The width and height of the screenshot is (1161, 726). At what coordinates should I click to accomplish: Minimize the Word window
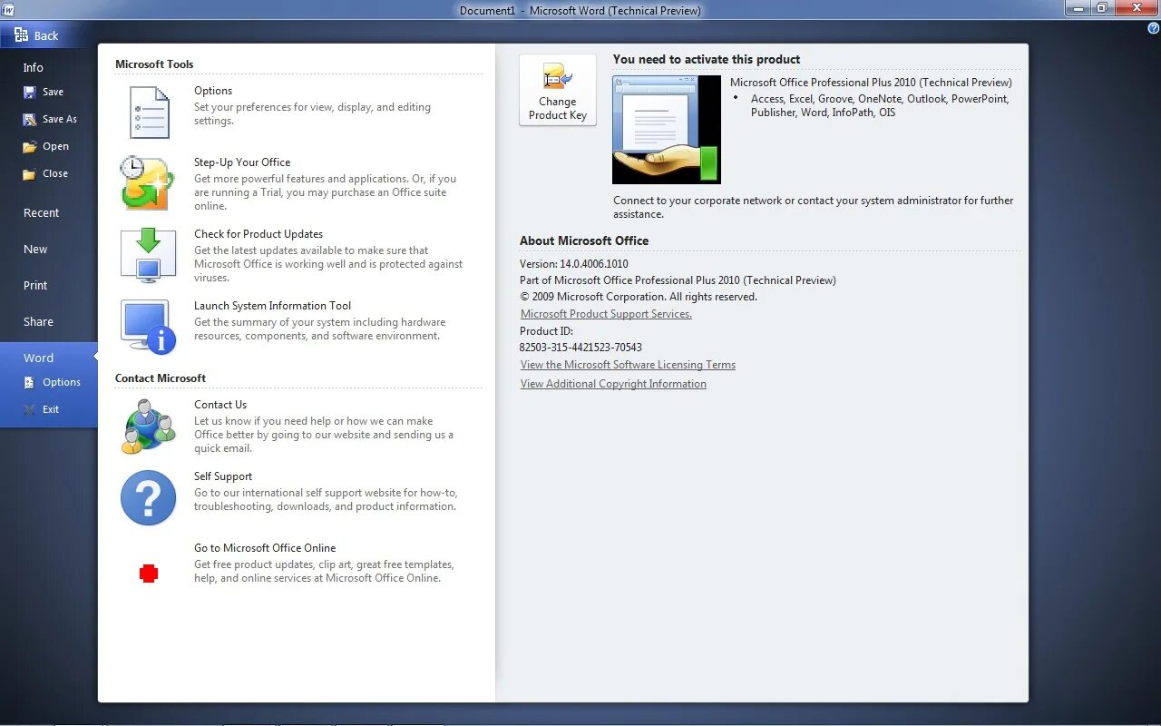coord(1077,7)
